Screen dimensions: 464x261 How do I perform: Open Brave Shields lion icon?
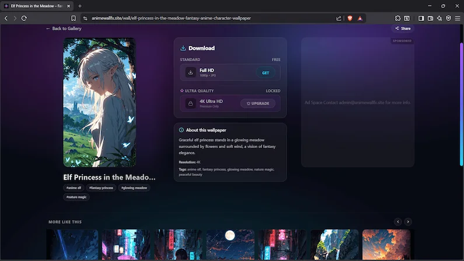point(350,18)
